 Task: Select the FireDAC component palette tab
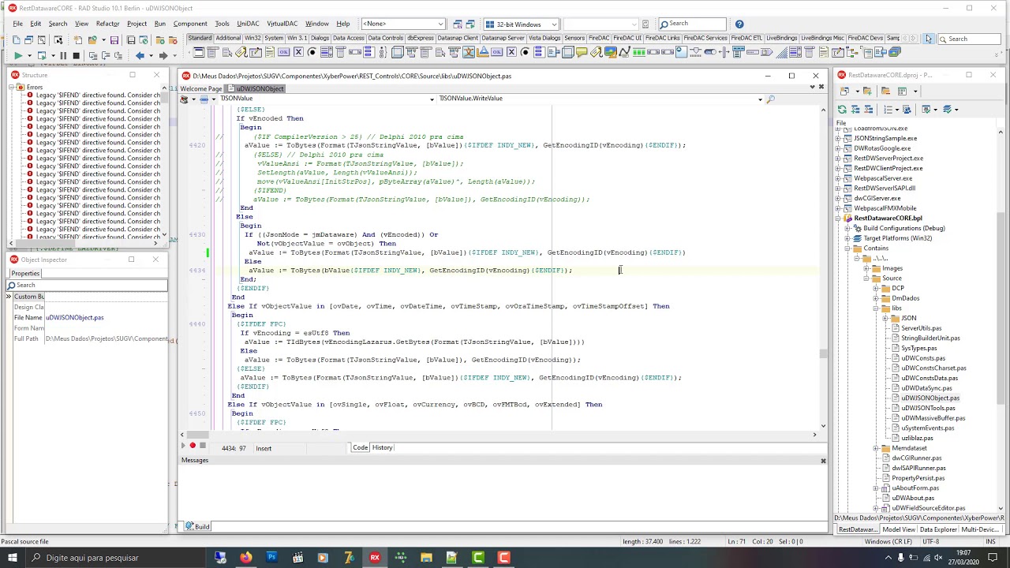point(599,39)
